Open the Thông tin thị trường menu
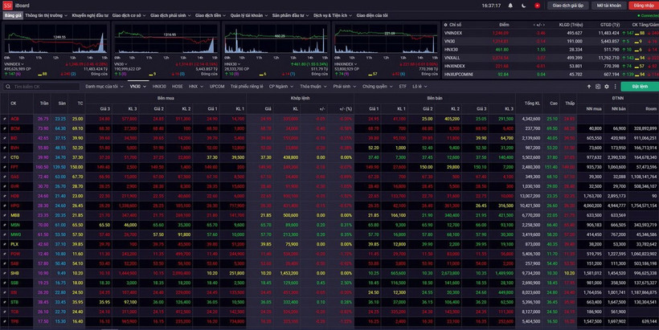 coord(45,15)
